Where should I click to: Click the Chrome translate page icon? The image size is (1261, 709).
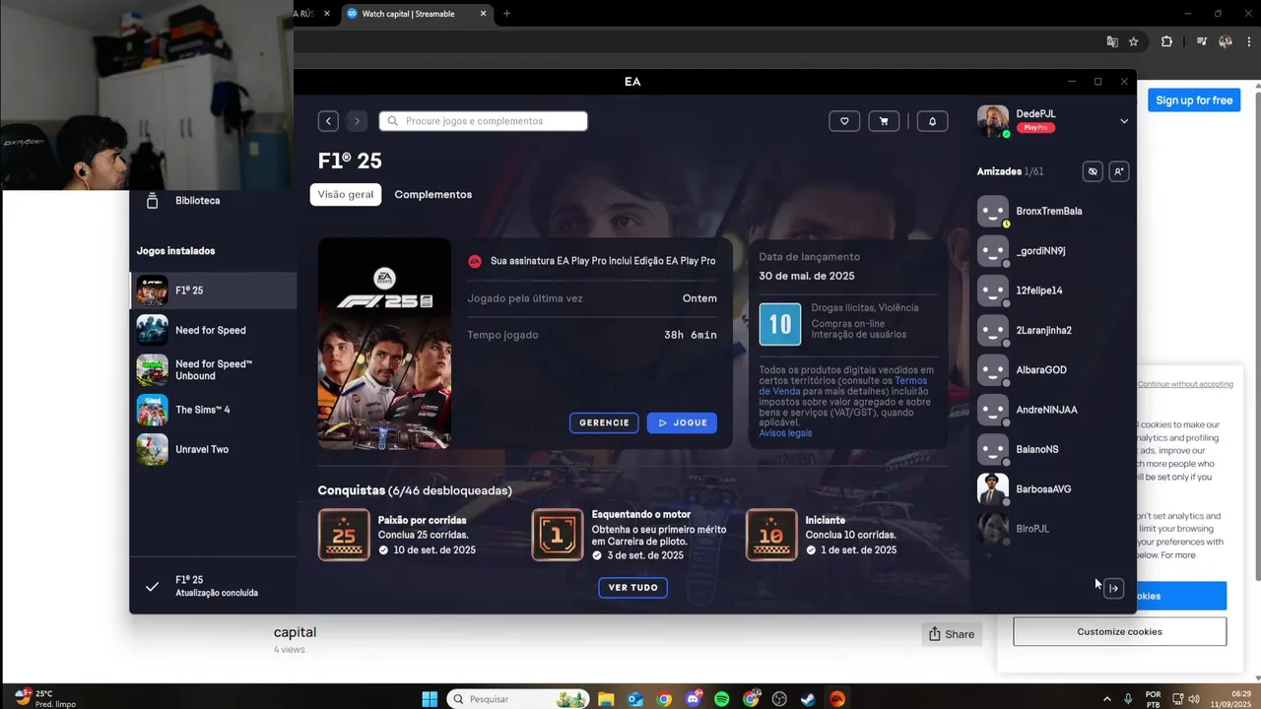tap(1112, 41)
